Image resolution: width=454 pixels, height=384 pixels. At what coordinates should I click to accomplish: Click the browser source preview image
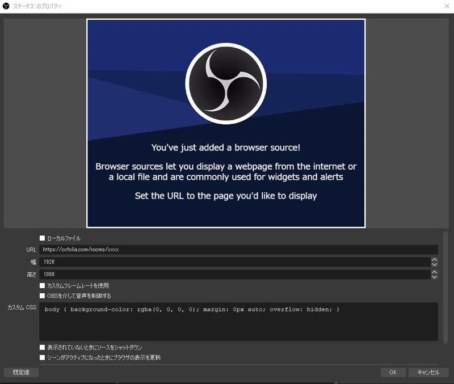point(226,123)
